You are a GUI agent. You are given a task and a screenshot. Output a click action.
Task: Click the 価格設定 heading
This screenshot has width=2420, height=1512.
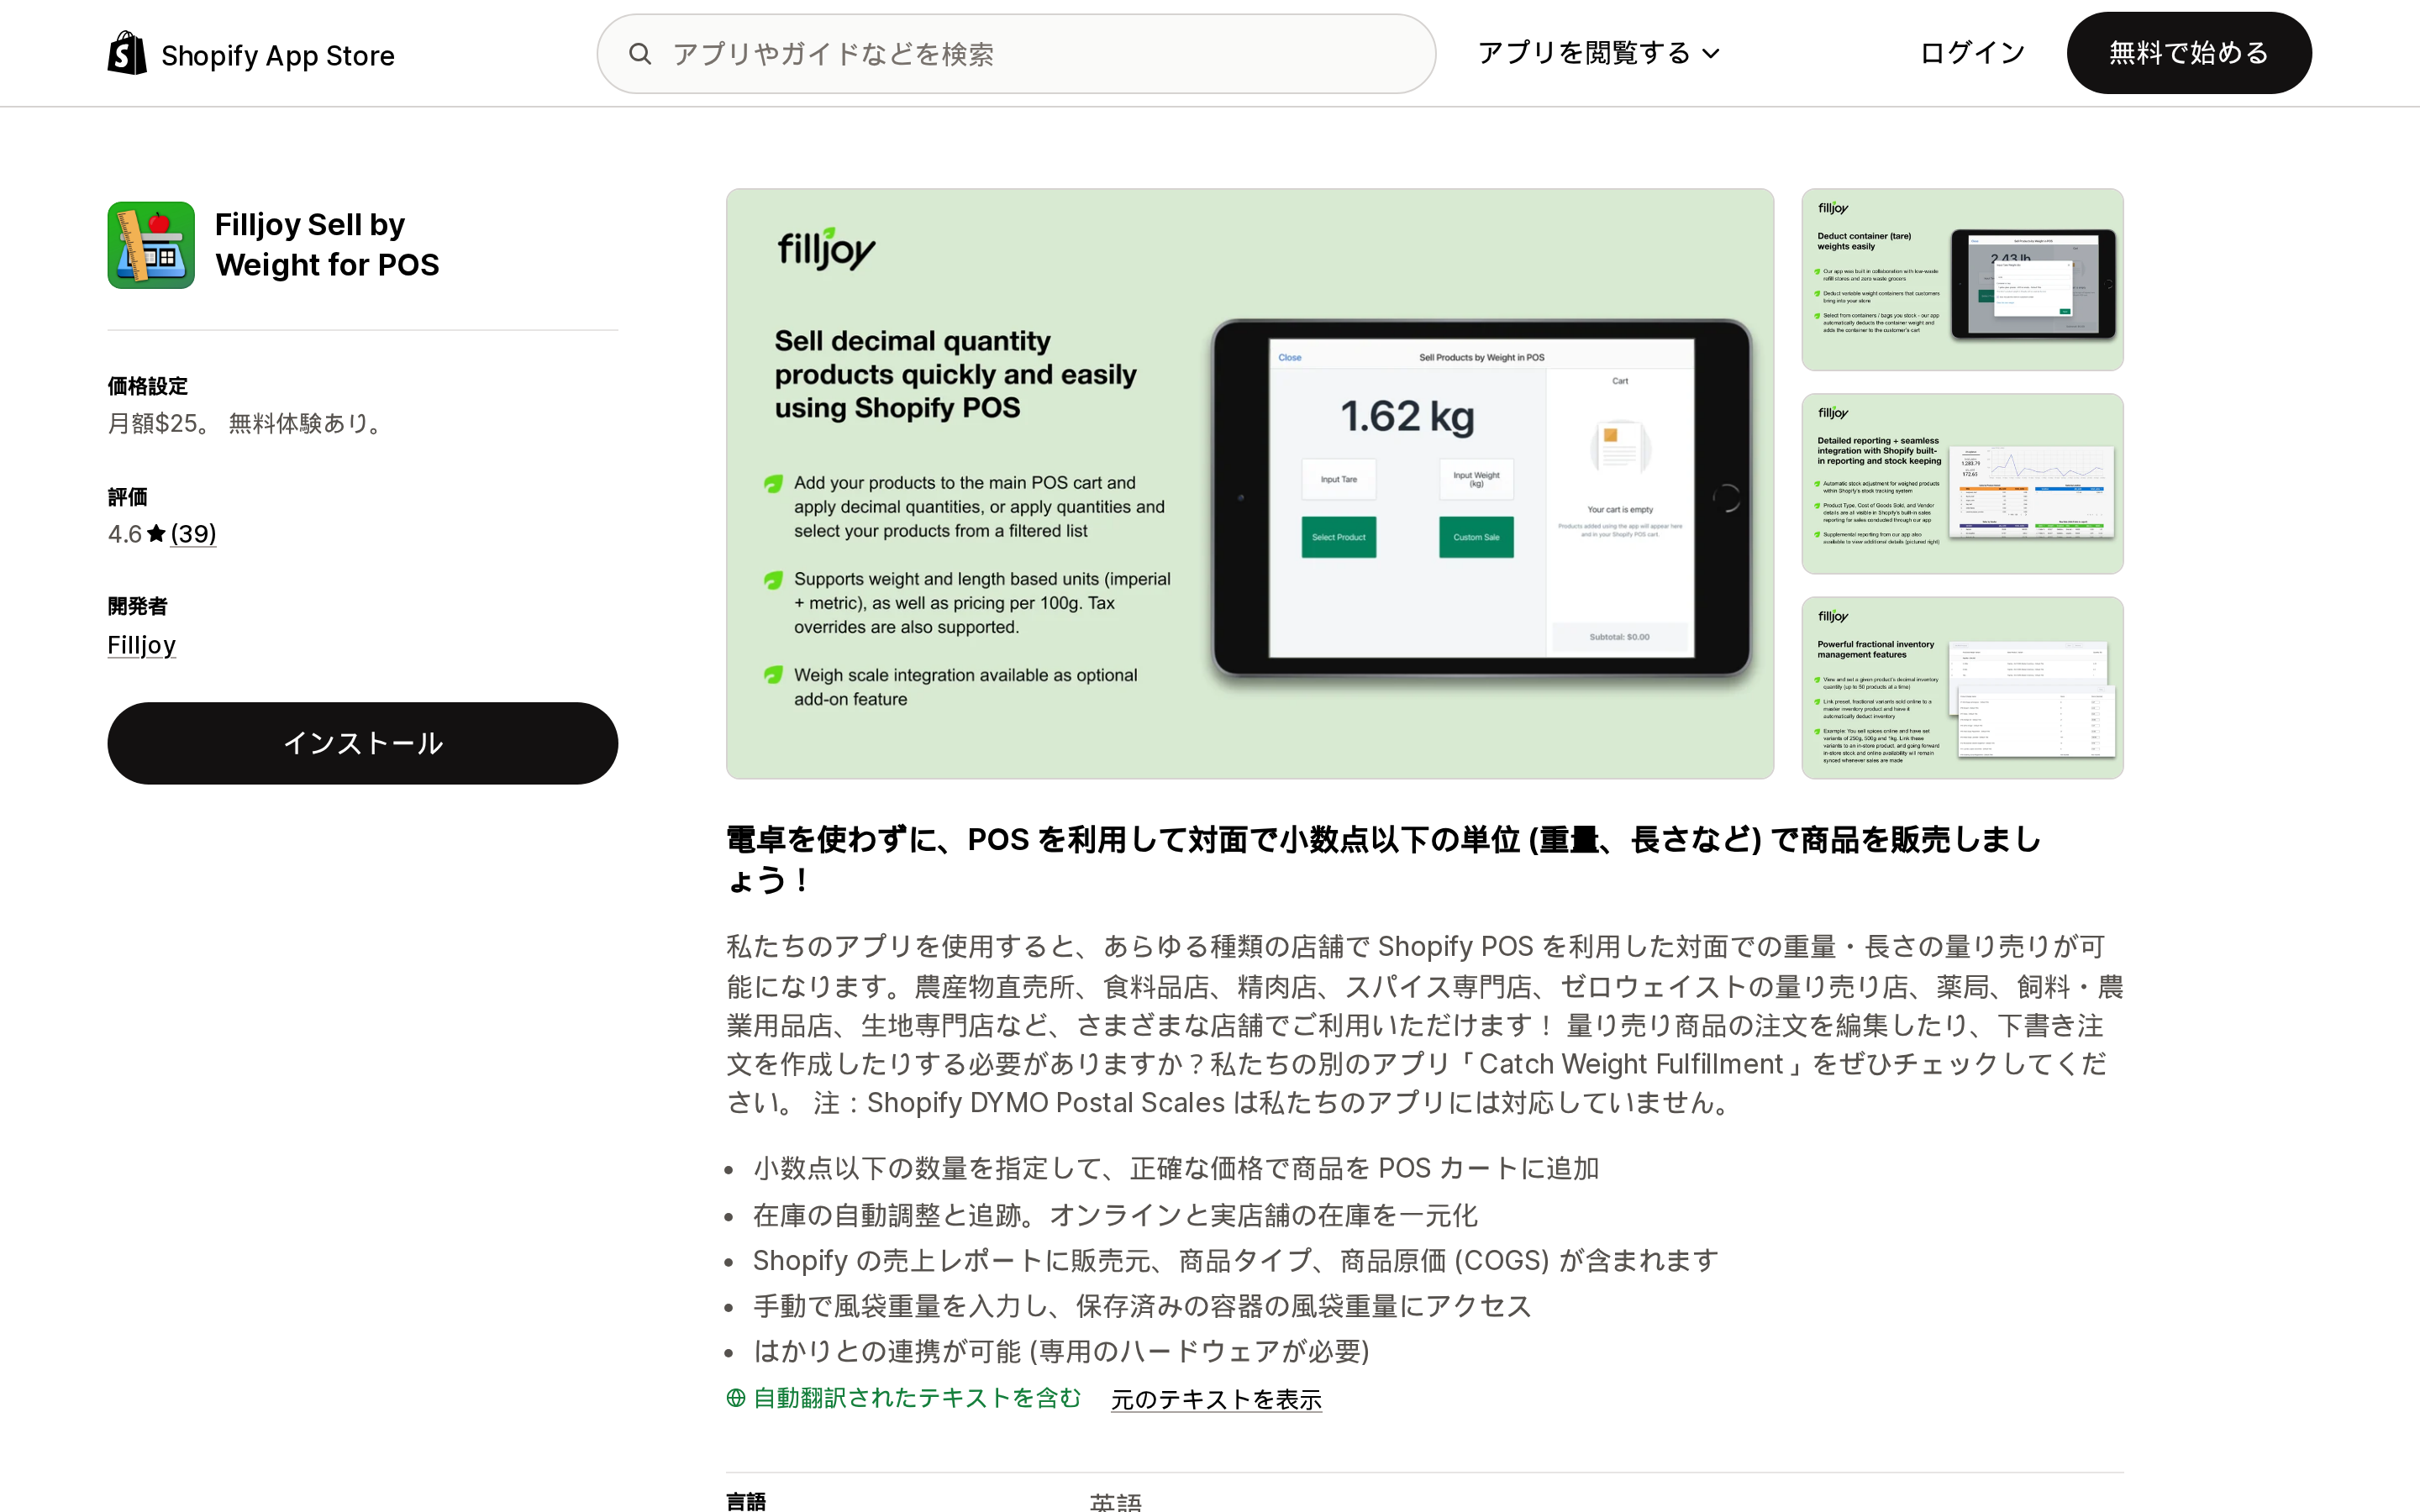click(x=148, y=386)
